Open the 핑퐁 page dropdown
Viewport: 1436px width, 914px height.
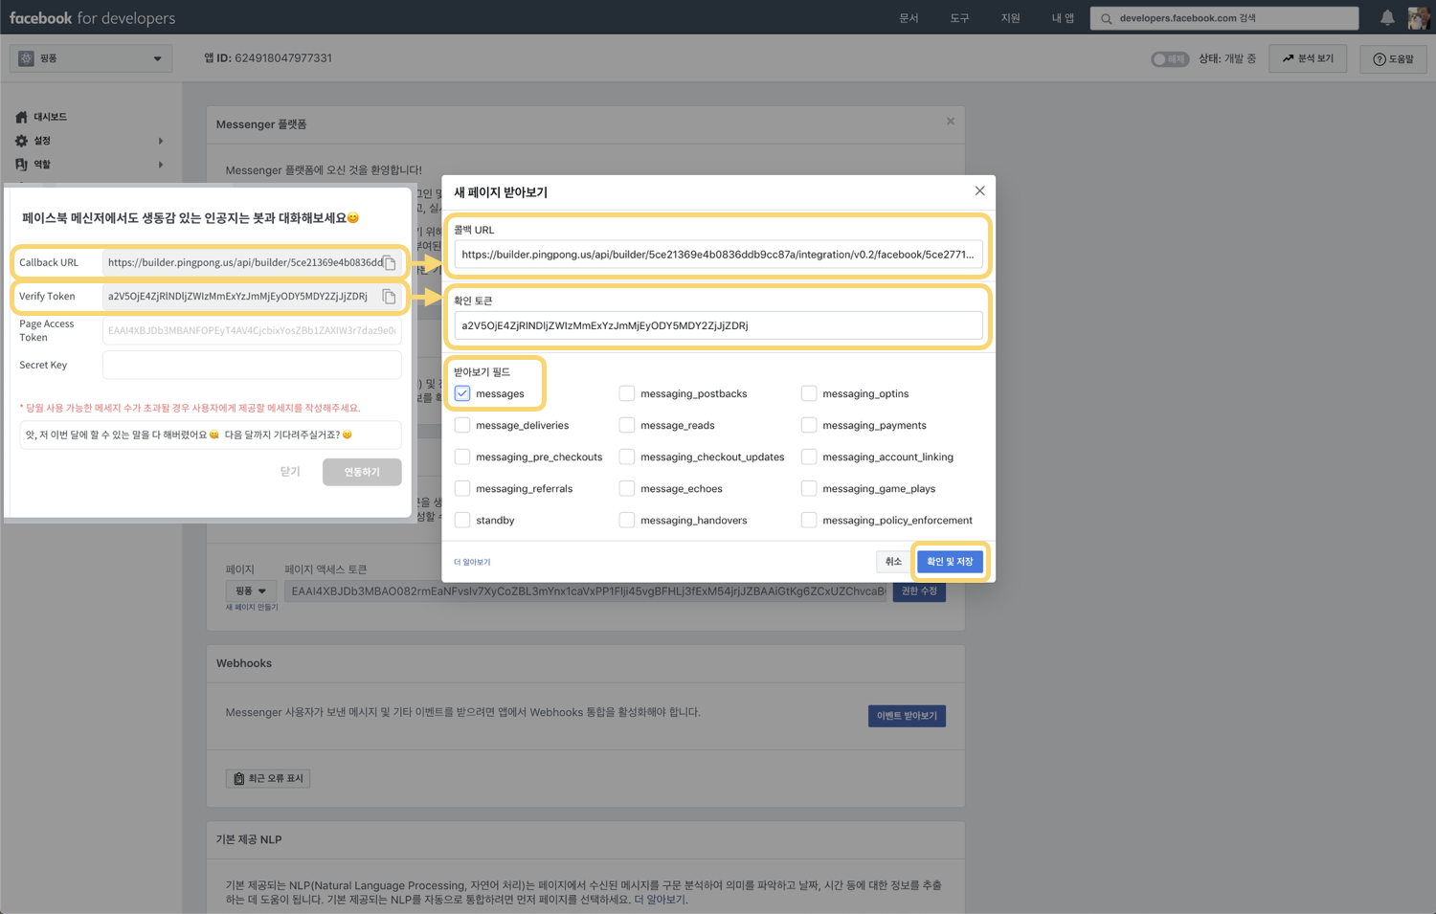(251, 591)
